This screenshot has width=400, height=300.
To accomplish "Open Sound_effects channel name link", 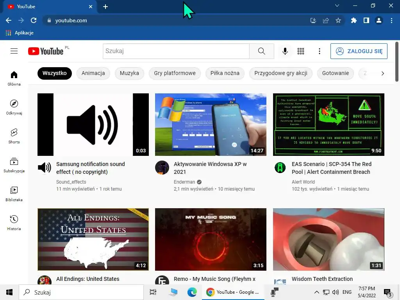I will (71, 182).
